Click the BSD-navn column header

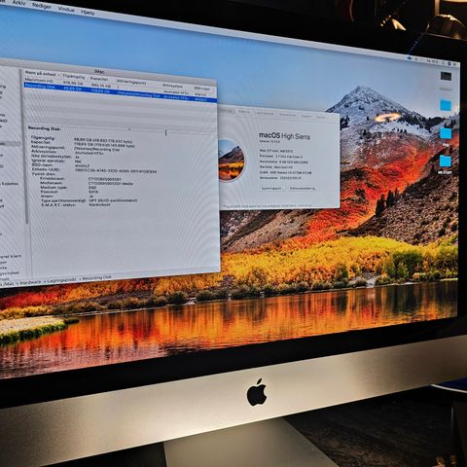coord(202,88)
